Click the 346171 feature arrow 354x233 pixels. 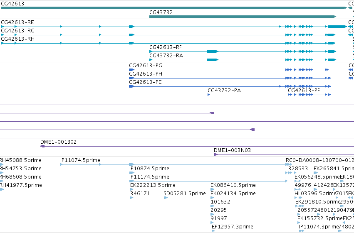pos(131,198)
